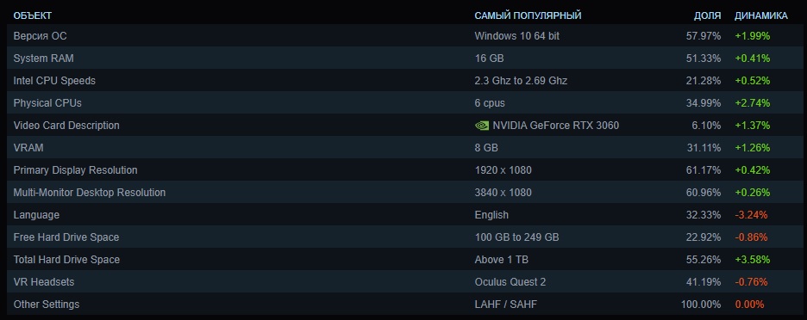Viewport: 807px width, 320px height.
Task: Click the NVIDIA logo icon
Action: [481, 126]
